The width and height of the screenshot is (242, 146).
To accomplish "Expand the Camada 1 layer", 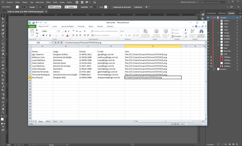I will click(x=215, y=69).
